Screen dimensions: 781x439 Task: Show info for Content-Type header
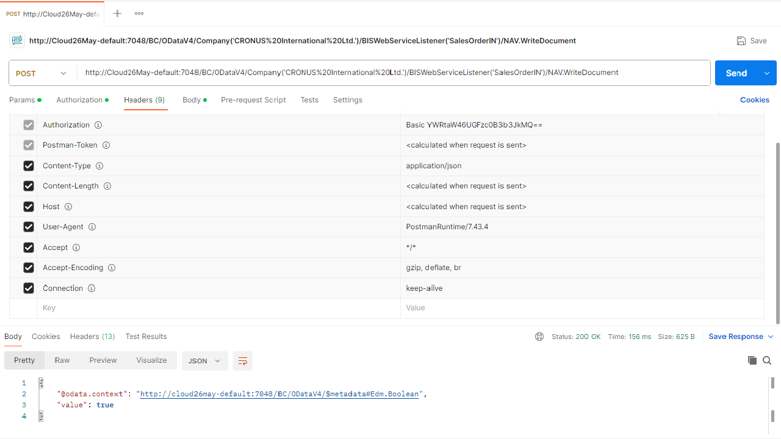tap(99, 166)
